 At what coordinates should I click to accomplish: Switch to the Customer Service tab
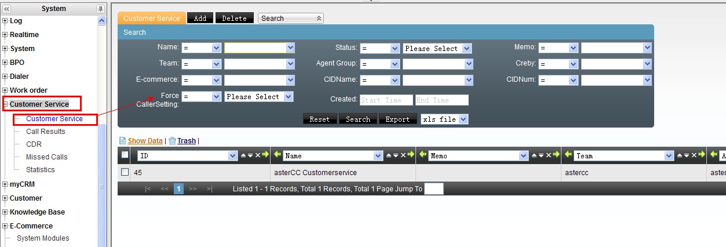coord(152,19)
